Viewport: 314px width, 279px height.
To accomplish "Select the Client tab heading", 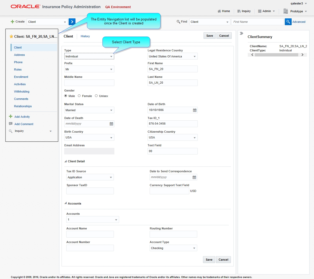I will click(68, 36).
